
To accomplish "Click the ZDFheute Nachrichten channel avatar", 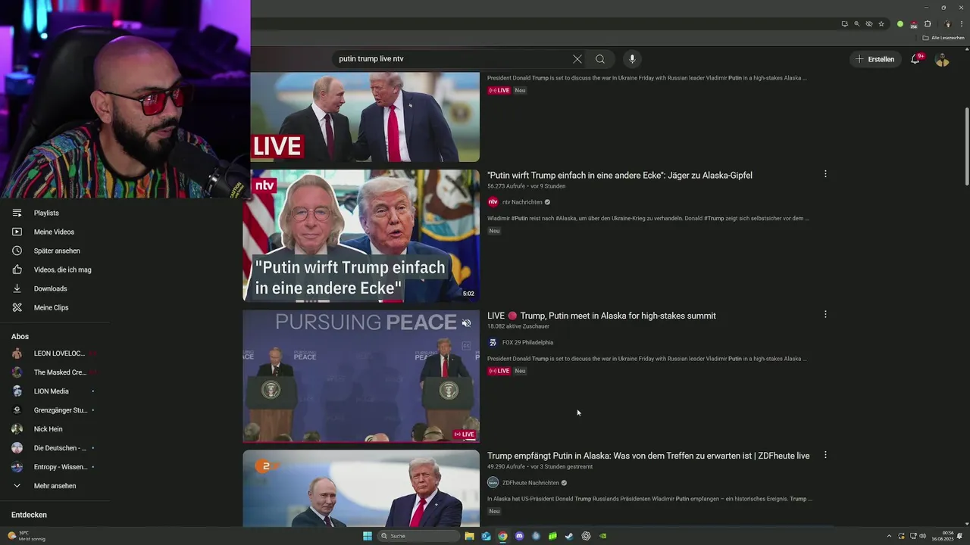I will 493,483.
